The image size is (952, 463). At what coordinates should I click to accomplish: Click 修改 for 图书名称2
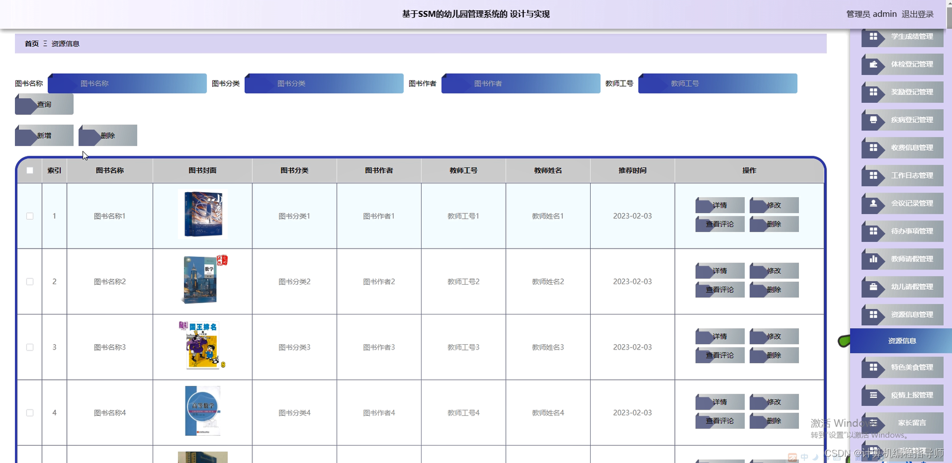click(774, 271)
